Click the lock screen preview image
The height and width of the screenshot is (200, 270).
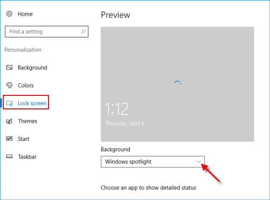coord(177,84)
